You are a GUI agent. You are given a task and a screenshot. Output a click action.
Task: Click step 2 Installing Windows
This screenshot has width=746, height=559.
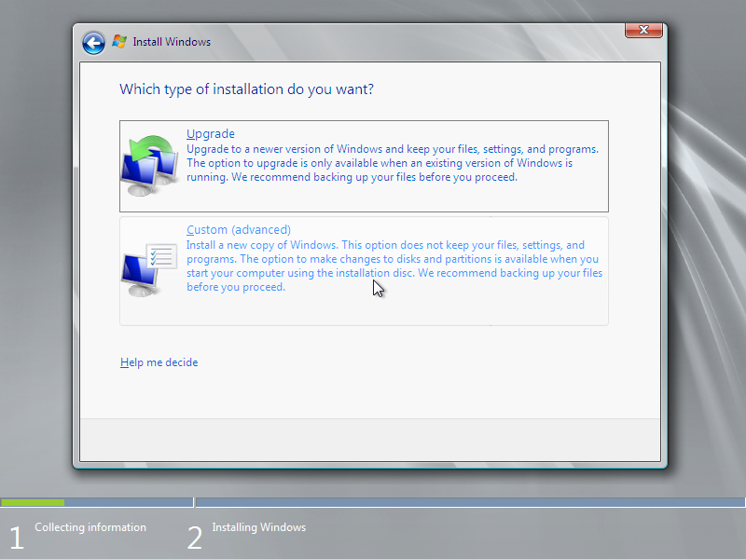pos(258,527)
